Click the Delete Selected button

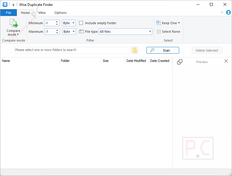tap(207, 50)
